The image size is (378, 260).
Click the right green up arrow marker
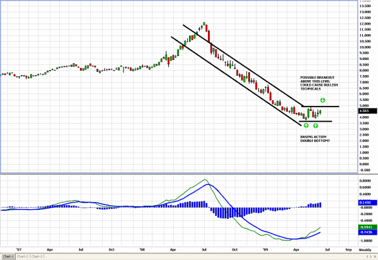[x=316, y=126]
